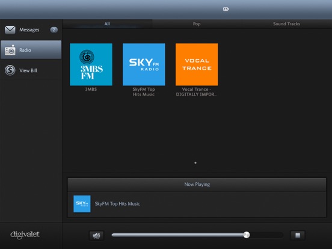332x249 pixels.
Task: Open the View Bill dollar icon
Action: 10,70
